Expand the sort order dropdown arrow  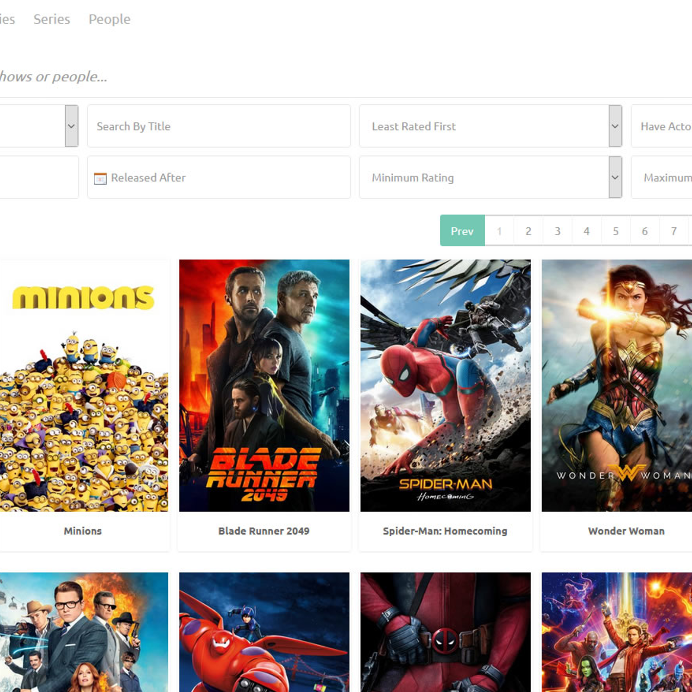click(x=615, y=126)
